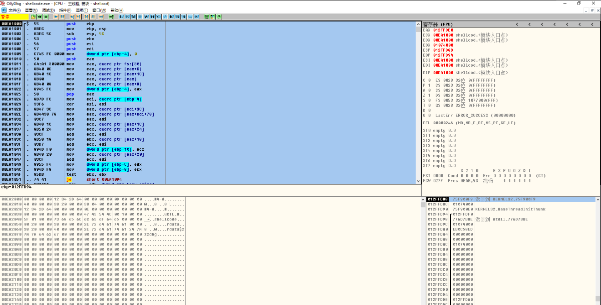
Task: Click Execute till return toolbar icon
Action: (x=101, y=17)
